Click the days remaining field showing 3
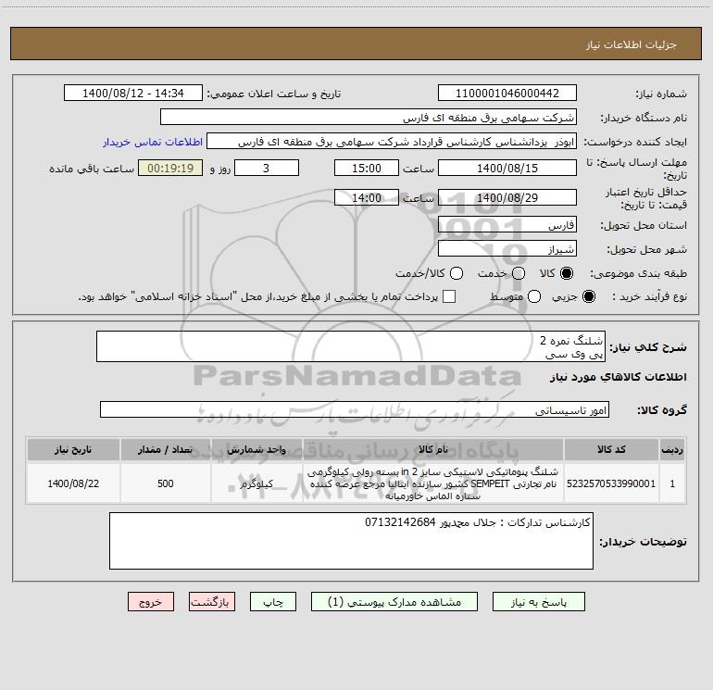713x690 pixels. 267,168
